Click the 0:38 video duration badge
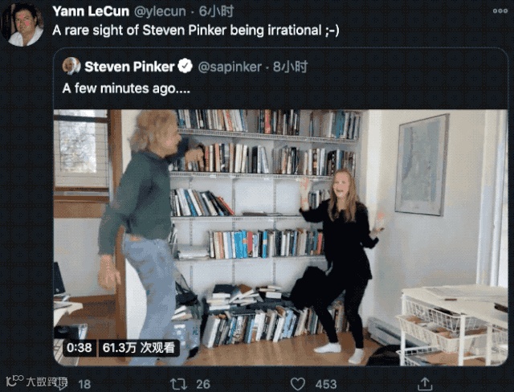 79,348
